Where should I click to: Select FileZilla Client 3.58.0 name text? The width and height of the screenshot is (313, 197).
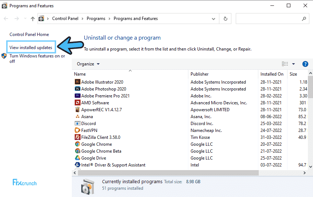click(101, 137)
